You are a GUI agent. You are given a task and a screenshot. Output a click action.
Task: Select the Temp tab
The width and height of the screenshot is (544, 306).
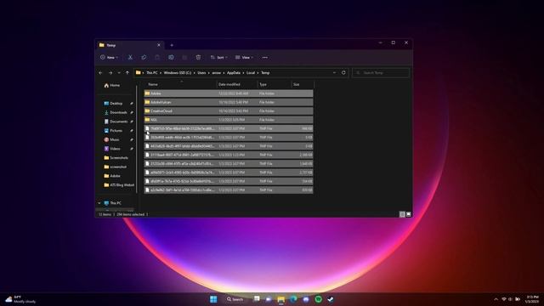point(129,45)
